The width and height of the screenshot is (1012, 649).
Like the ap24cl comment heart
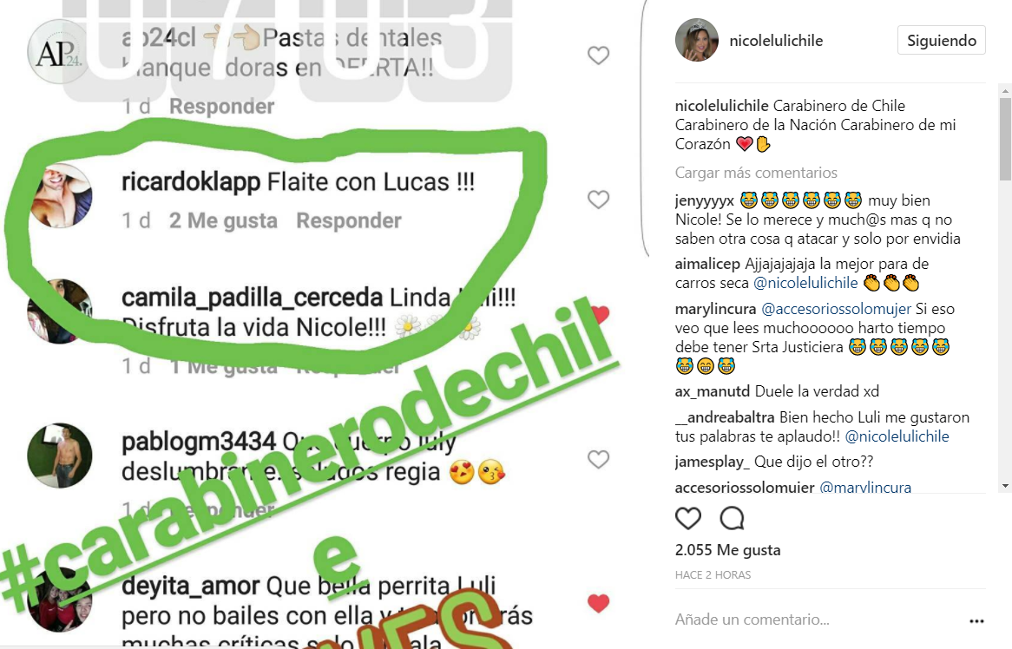598,56
